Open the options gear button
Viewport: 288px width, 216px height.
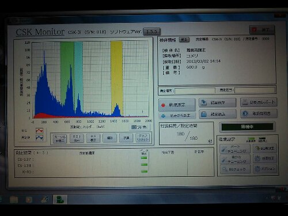tap(265, 169)
